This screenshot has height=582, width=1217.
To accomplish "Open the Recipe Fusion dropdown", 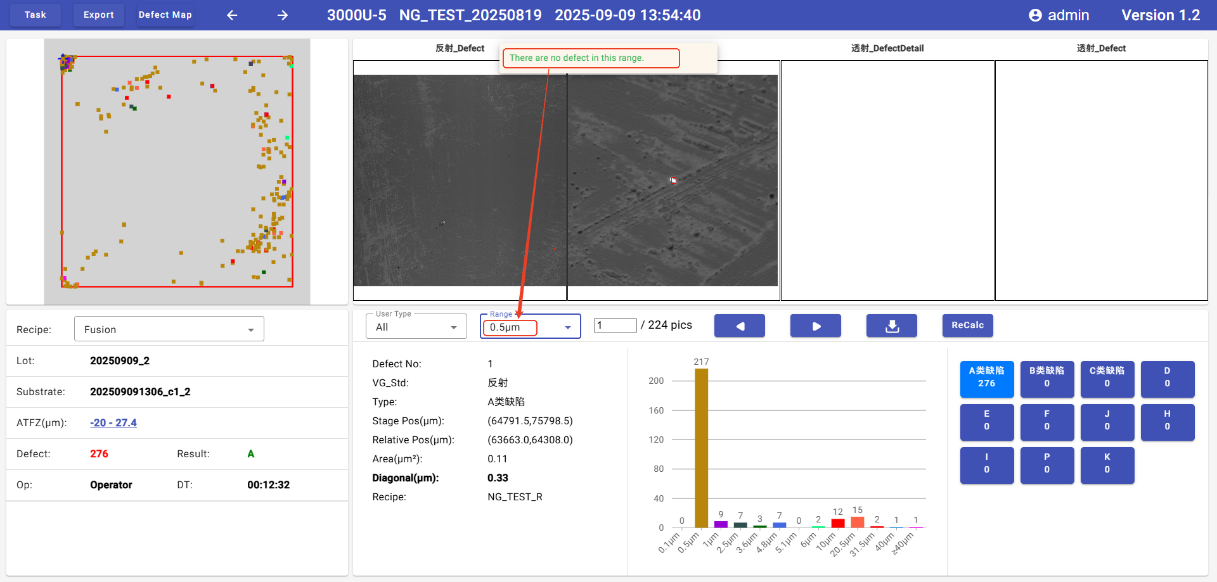I will pyautogui.click(x=169, y=329).
